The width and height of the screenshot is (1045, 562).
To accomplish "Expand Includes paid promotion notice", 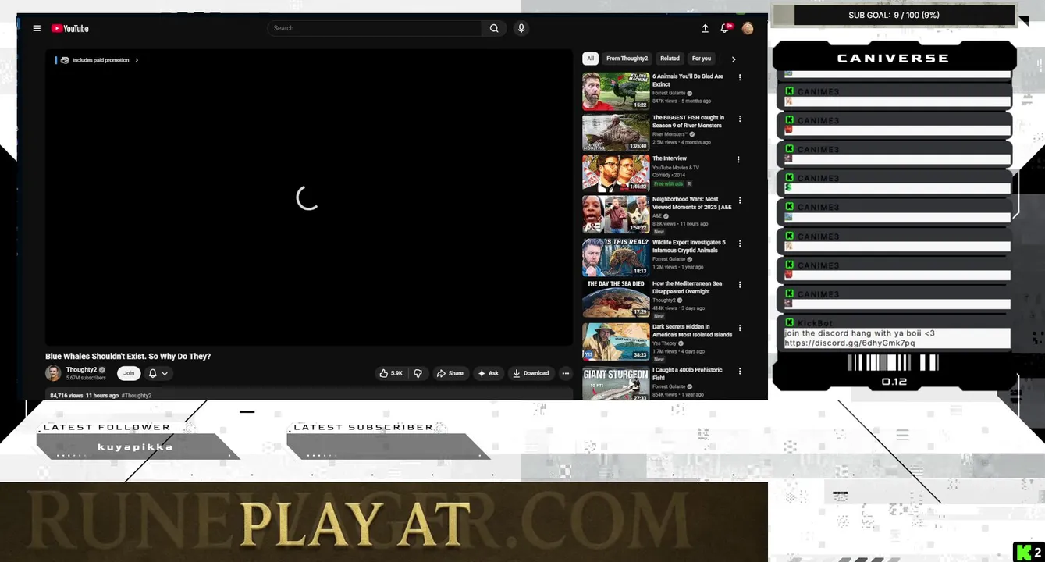I will click(99, 60).
